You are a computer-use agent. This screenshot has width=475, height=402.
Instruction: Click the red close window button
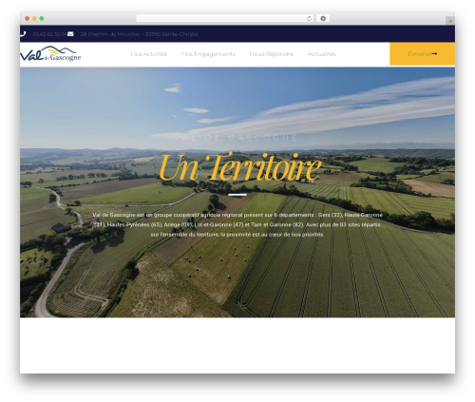pyautogui.click(x=28, y=18)
